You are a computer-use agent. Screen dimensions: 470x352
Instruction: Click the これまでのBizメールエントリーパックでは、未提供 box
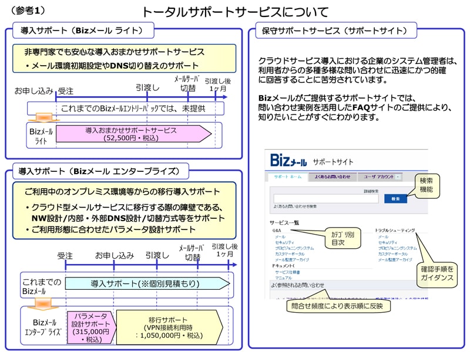coord(126,109)
